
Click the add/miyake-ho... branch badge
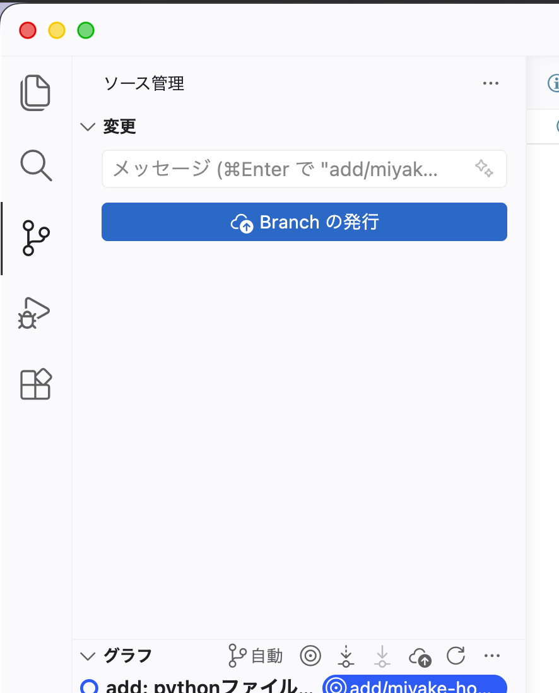pos(415,684)
